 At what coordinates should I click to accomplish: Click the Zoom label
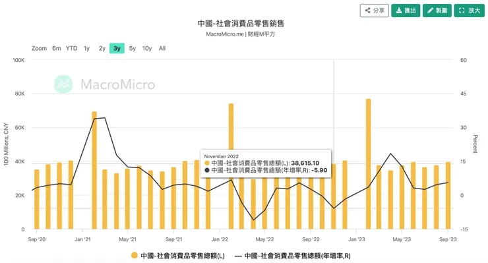coord(39,48)
